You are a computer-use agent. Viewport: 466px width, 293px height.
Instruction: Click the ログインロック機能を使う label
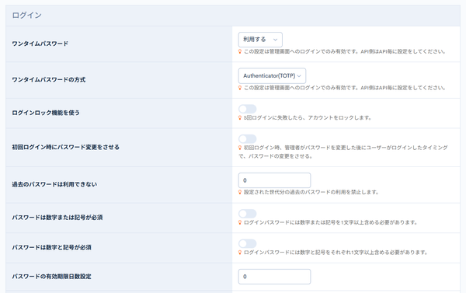[46, 113]
